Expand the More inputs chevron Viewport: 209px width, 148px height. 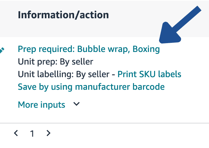[x=76, y=104]
